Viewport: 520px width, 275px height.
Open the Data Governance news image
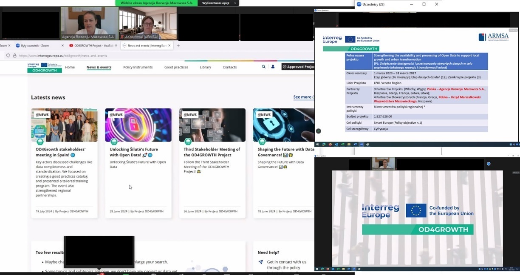pyautogui.click(x=284, y=125)
